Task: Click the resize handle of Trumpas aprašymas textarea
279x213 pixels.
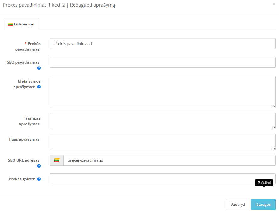Action: coord(274,127)
